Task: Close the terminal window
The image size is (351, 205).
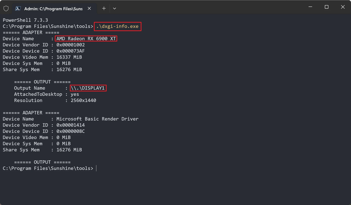Action: [x=343, y=7]
